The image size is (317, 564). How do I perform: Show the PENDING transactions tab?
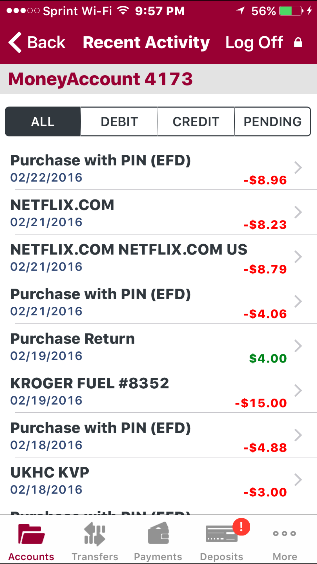(272, 122)
